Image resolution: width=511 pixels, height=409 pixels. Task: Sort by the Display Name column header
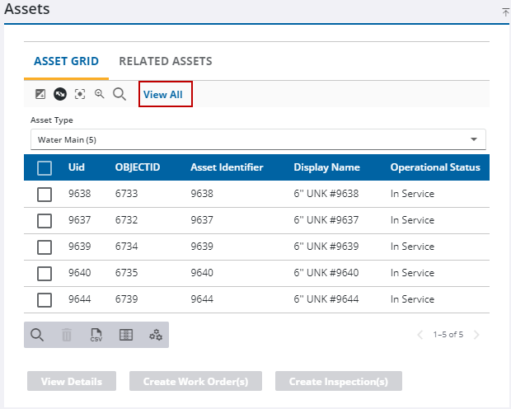326,167
